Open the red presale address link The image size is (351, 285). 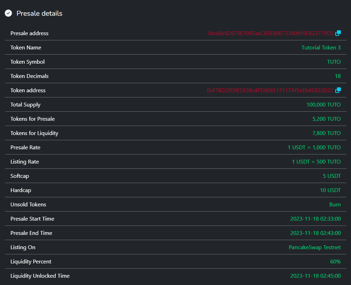pos(271,33)
